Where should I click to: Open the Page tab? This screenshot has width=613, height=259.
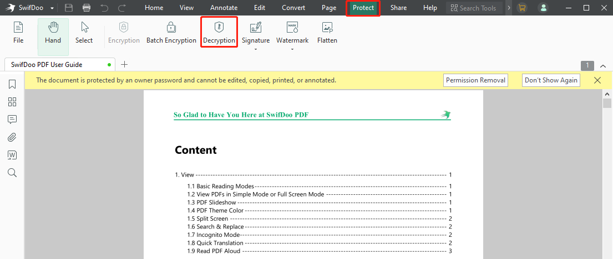click(x=329, y=8)
